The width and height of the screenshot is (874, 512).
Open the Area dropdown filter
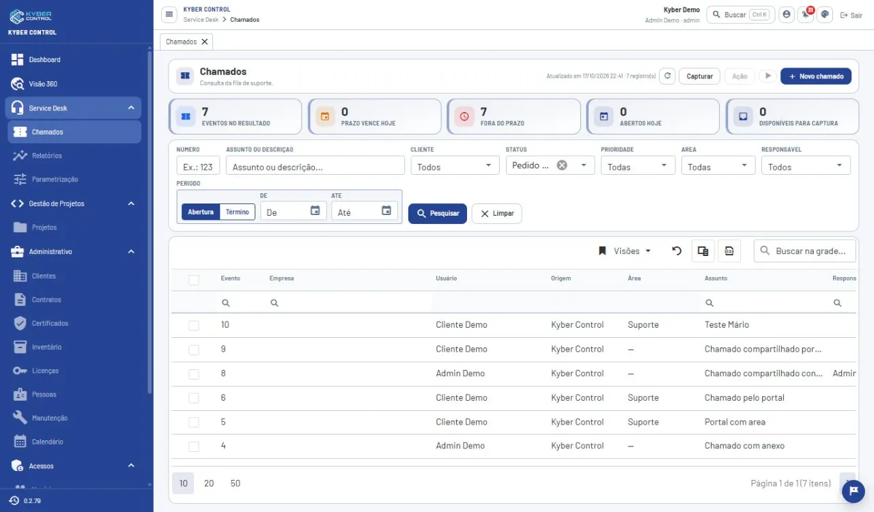coord(718,166)
